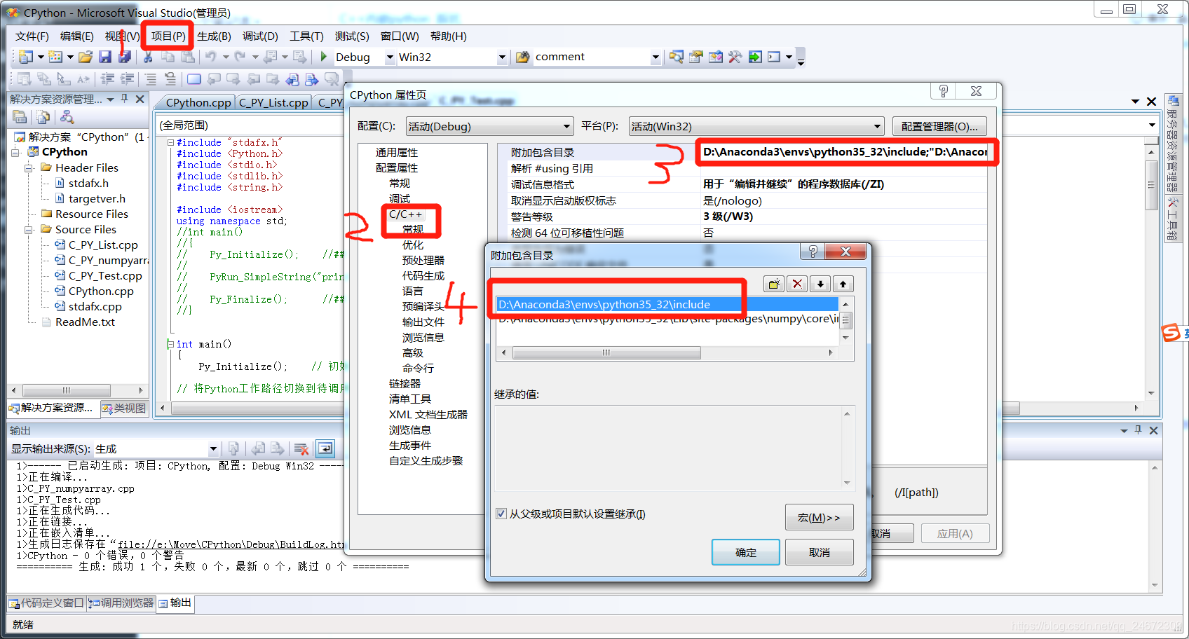
Task: Move the selected include path down
Action: 820,284
